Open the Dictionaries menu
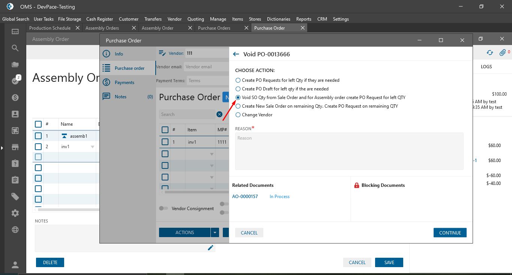The image size is (512, 275). 278,19
